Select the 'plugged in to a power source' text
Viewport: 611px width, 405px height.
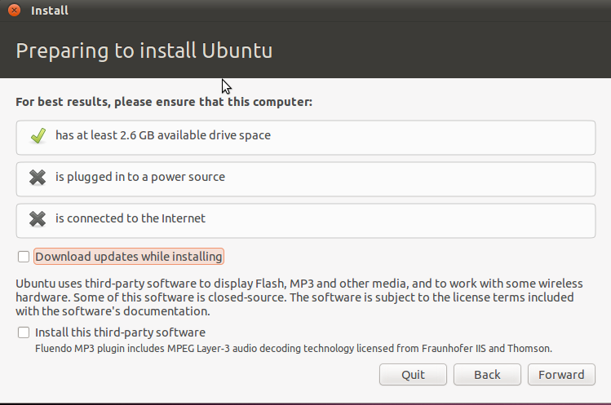pyautogui.click(x=146, y=177)
